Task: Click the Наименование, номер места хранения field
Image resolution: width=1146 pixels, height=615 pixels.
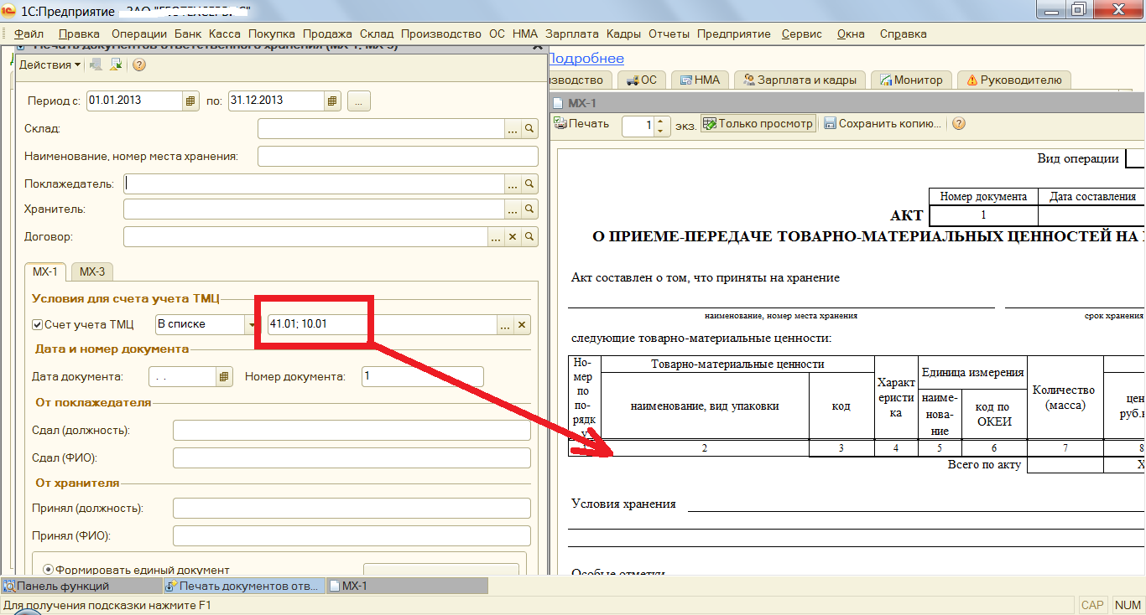Action: pyautogui.click(x=398, y=157)
